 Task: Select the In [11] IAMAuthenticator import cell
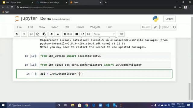click(105, 65)
